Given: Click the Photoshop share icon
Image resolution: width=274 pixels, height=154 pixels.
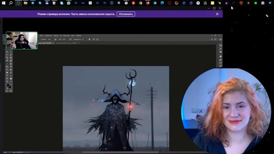Looking at the screenshot, I should coord(220,39).
